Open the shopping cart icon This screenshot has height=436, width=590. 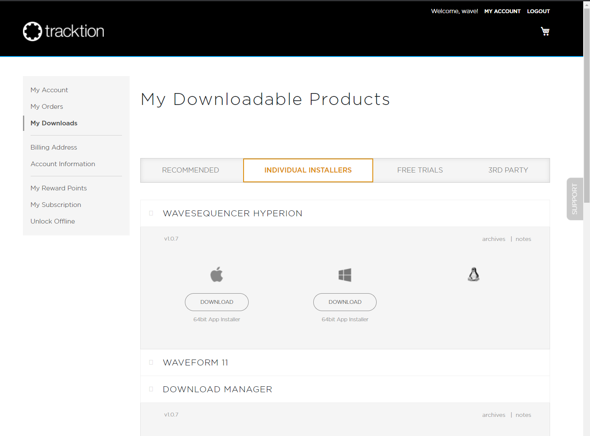coord(545,31)
